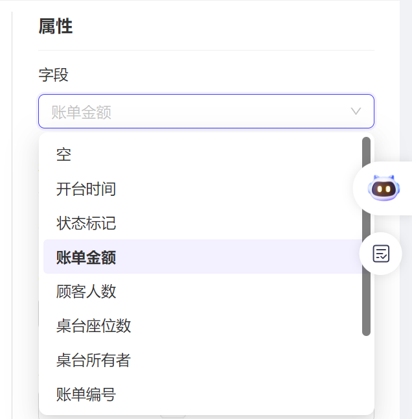Click the round white button around checklist icon
This screenshot has height=419, width=412.
click(x=380, y=254)
